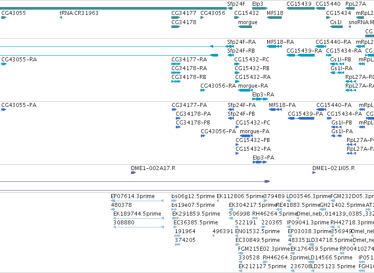The height and width of the screenshot is (273, 374).
Task: Select the morgue-PA protein label
Action: (254, 131)
